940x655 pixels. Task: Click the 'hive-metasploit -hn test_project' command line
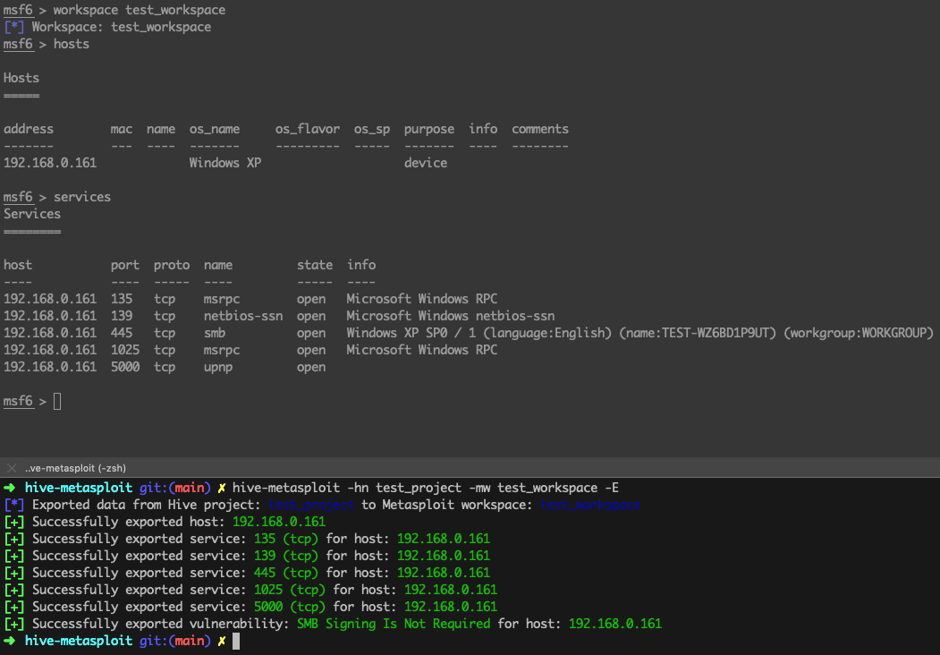coord(425,488)
